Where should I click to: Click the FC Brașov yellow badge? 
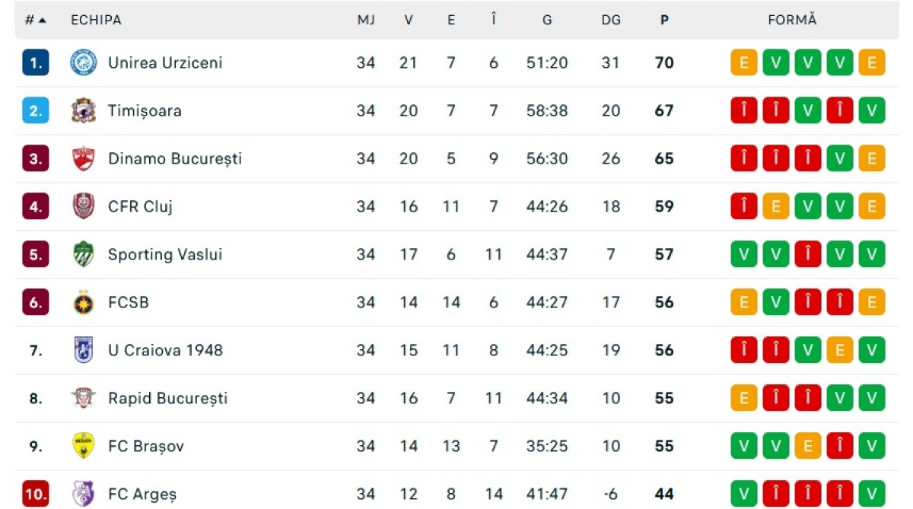[83, 446]
